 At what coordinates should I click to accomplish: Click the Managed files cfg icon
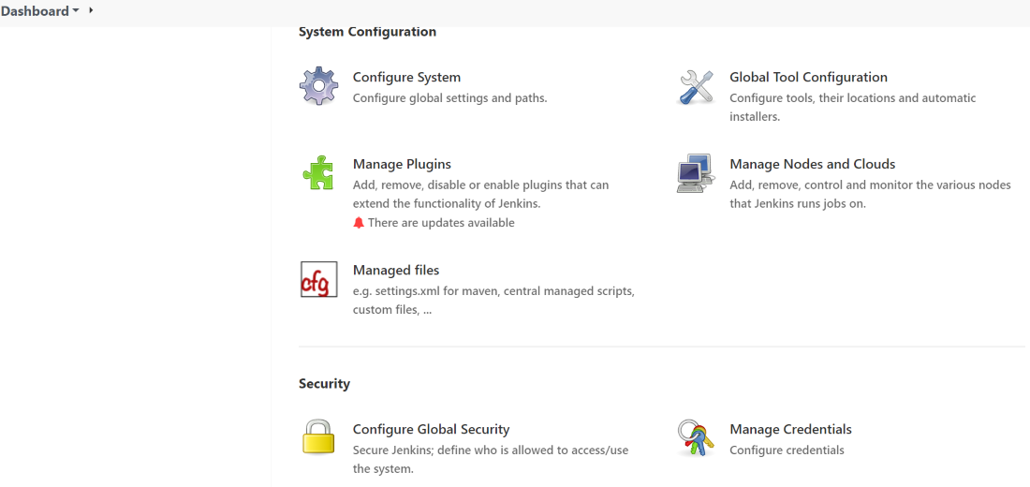tap(318, 279)
